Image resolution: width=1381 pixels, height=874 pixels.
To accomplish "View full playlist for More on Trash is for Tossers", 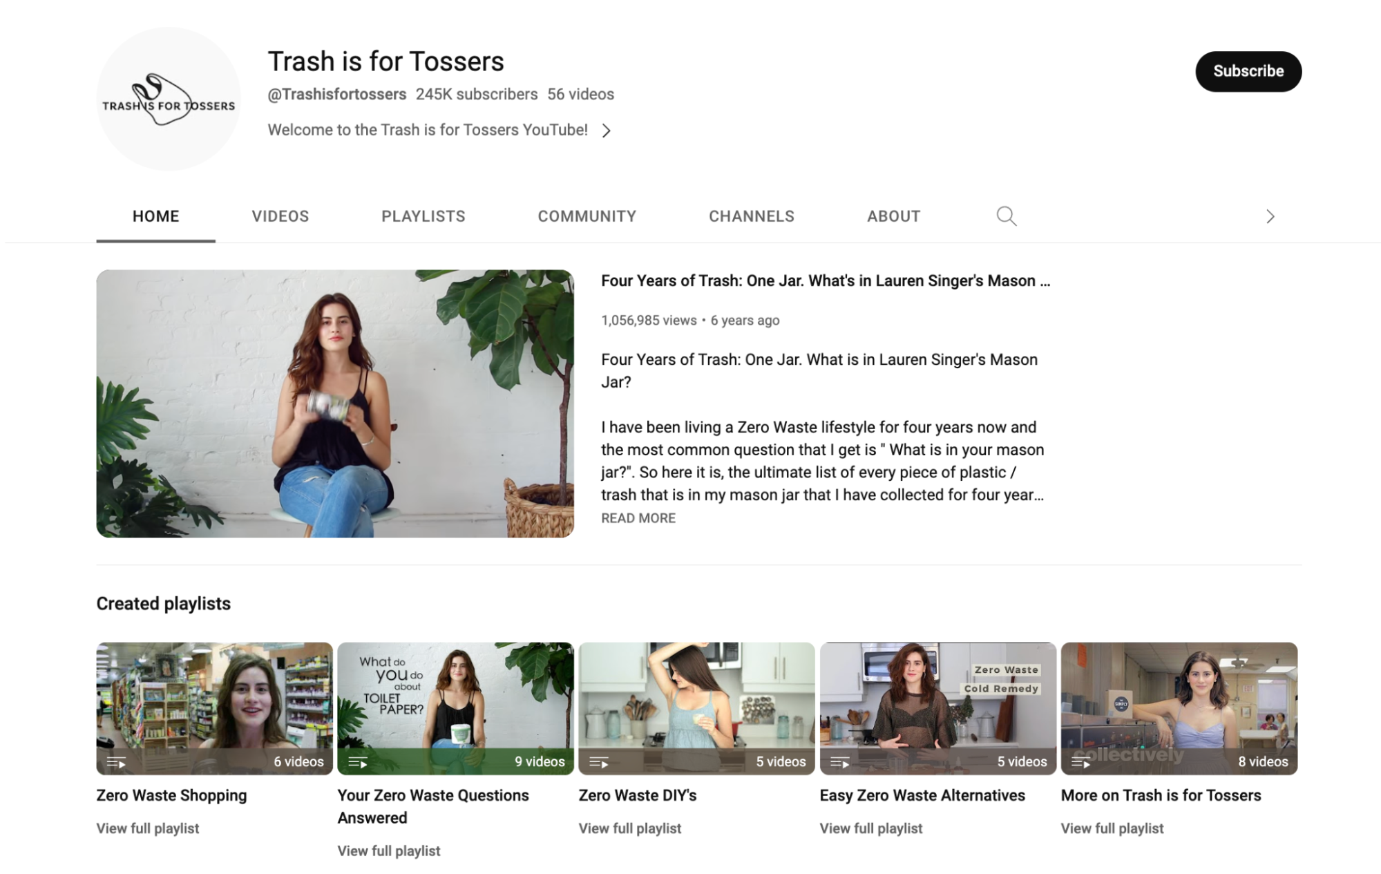I will pos(1112,828).
